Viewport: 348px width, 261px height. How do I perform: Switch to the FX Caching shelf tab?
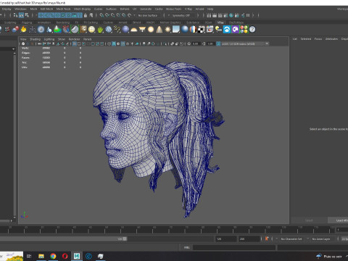point(91,22)
